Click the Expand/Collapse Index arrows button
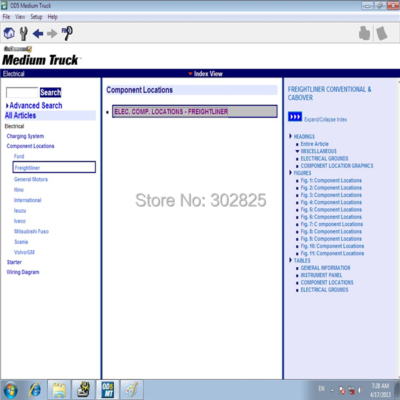 click(x=295, y=117)
